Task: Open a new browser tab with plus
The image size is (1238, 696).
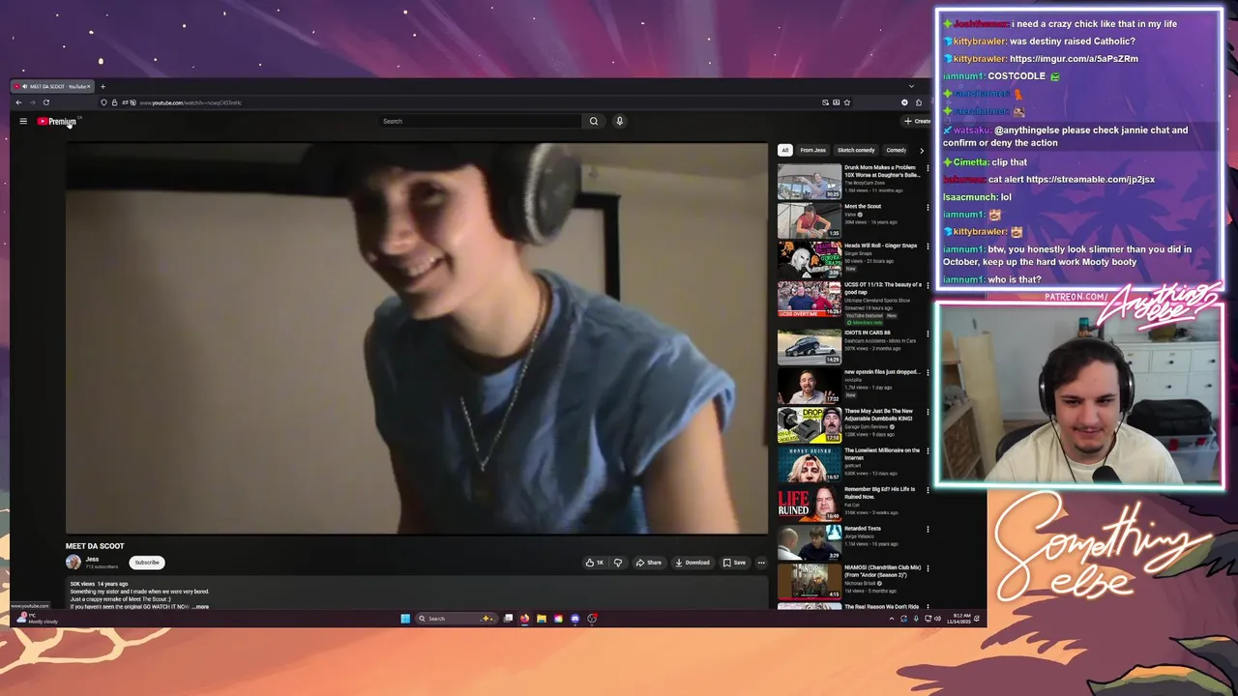Action: click(103, 86)
